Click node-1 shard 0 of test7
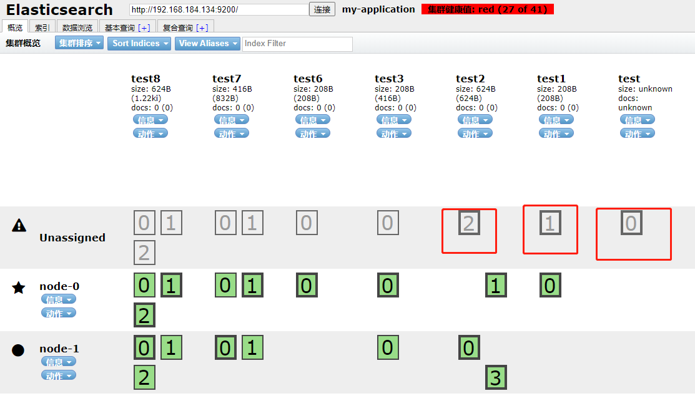Image resolution: width=695 pixels, height=401 pixels. 225,347
